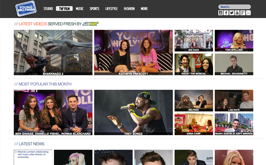Open the Miranda Lambert news link
The height and width of the screenshot is (165, 266).
point(33,154)
